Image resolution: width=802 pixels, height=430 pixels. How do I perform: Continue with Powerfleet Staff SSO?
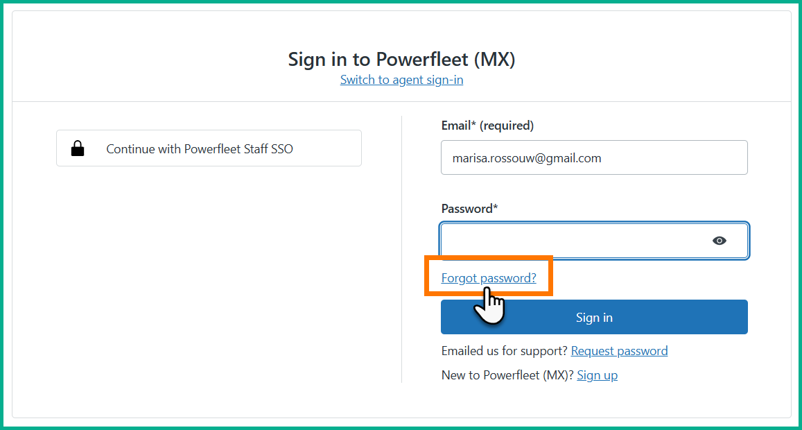[x=209, y=148]
